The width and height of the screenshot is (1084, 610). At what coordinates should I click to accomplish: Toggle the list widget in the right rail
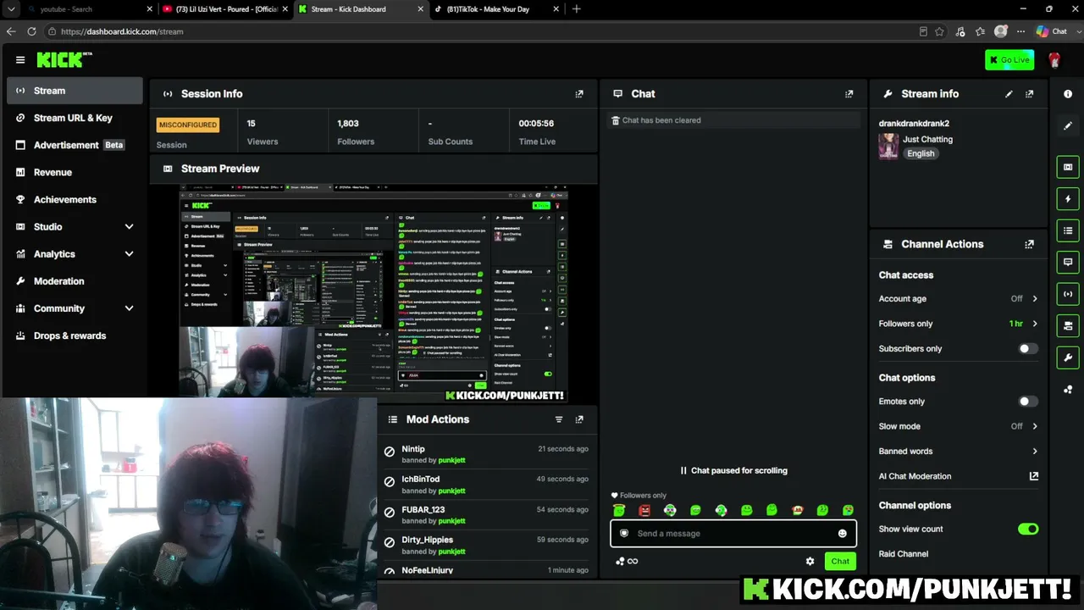point(1068,230)
